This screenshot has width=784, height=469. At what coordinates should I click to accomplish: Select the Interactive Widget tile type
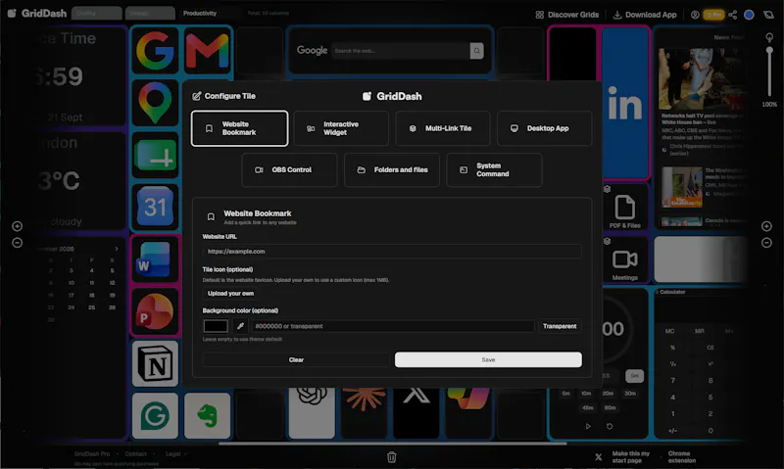tap(341, 128)
